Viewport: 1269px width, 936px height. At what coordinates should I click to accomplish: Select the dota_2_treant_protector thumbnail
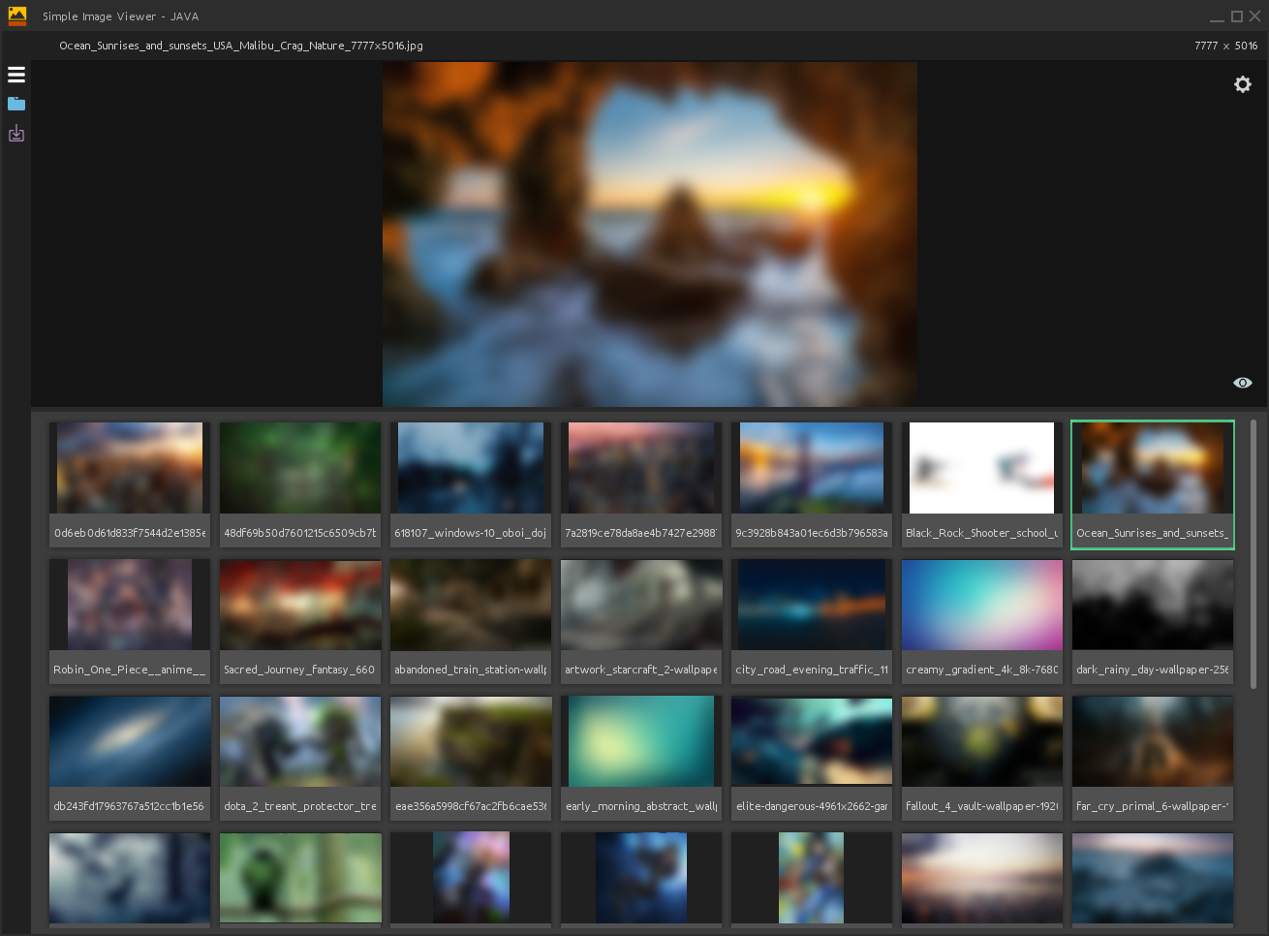coord(300,759)
